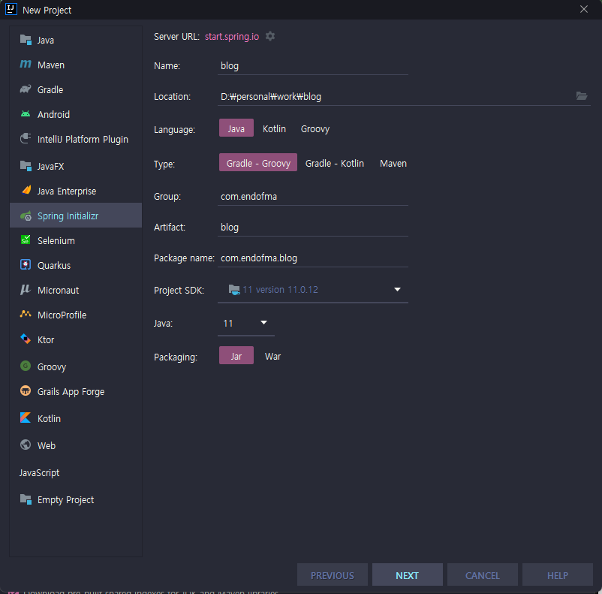Choose Maven build type

(x=393, y=163)
